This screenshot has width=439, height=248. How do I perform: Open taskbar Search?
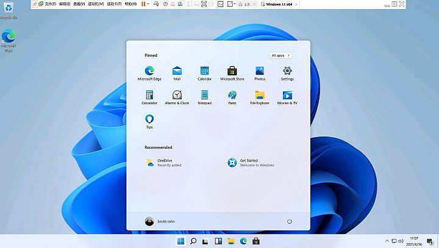193,241
